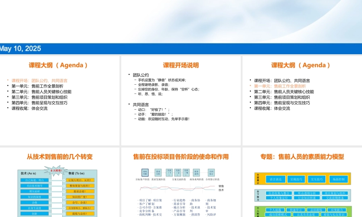
Task: Open the Agenda slide highlighting 课程开场 in orange
Action: (x=60, y=101)
